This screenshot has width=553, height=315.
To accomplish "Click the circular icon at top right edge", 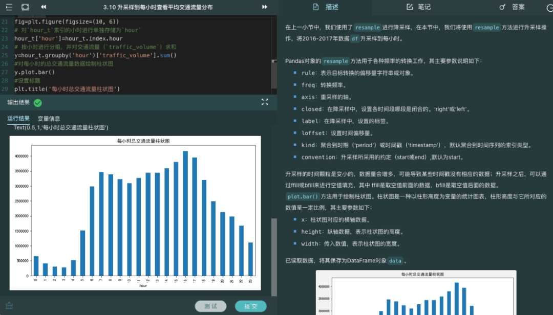I will (550, 8).
